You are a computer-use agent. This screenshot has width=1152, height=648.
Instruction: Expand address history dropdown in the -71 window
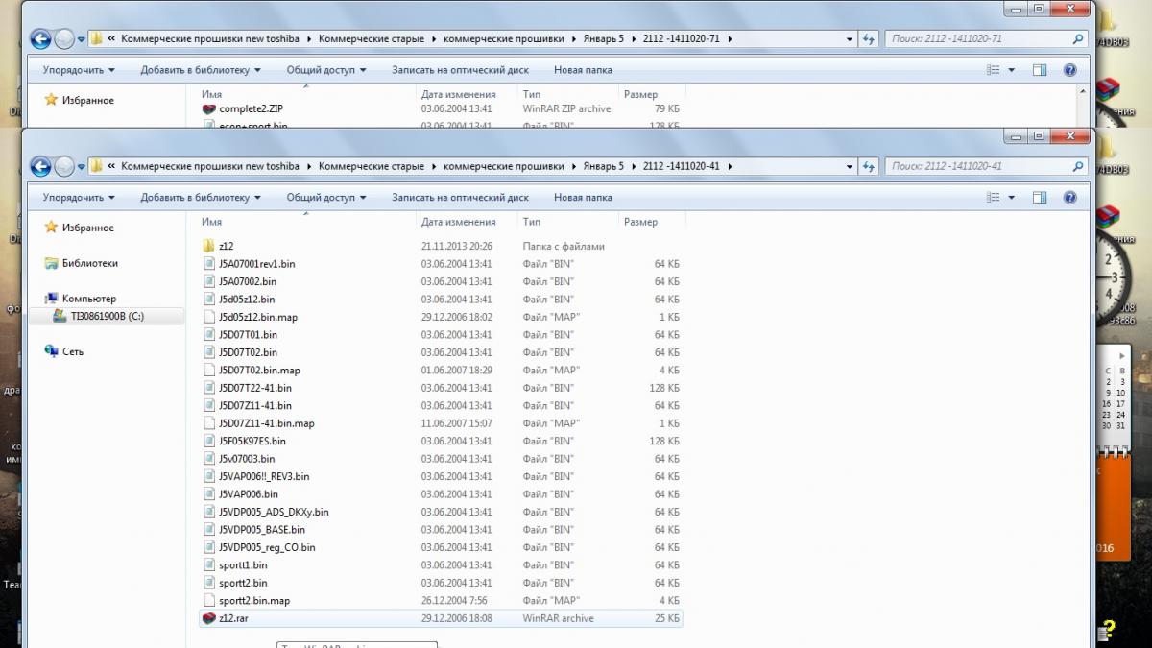[x=850, y=39]
